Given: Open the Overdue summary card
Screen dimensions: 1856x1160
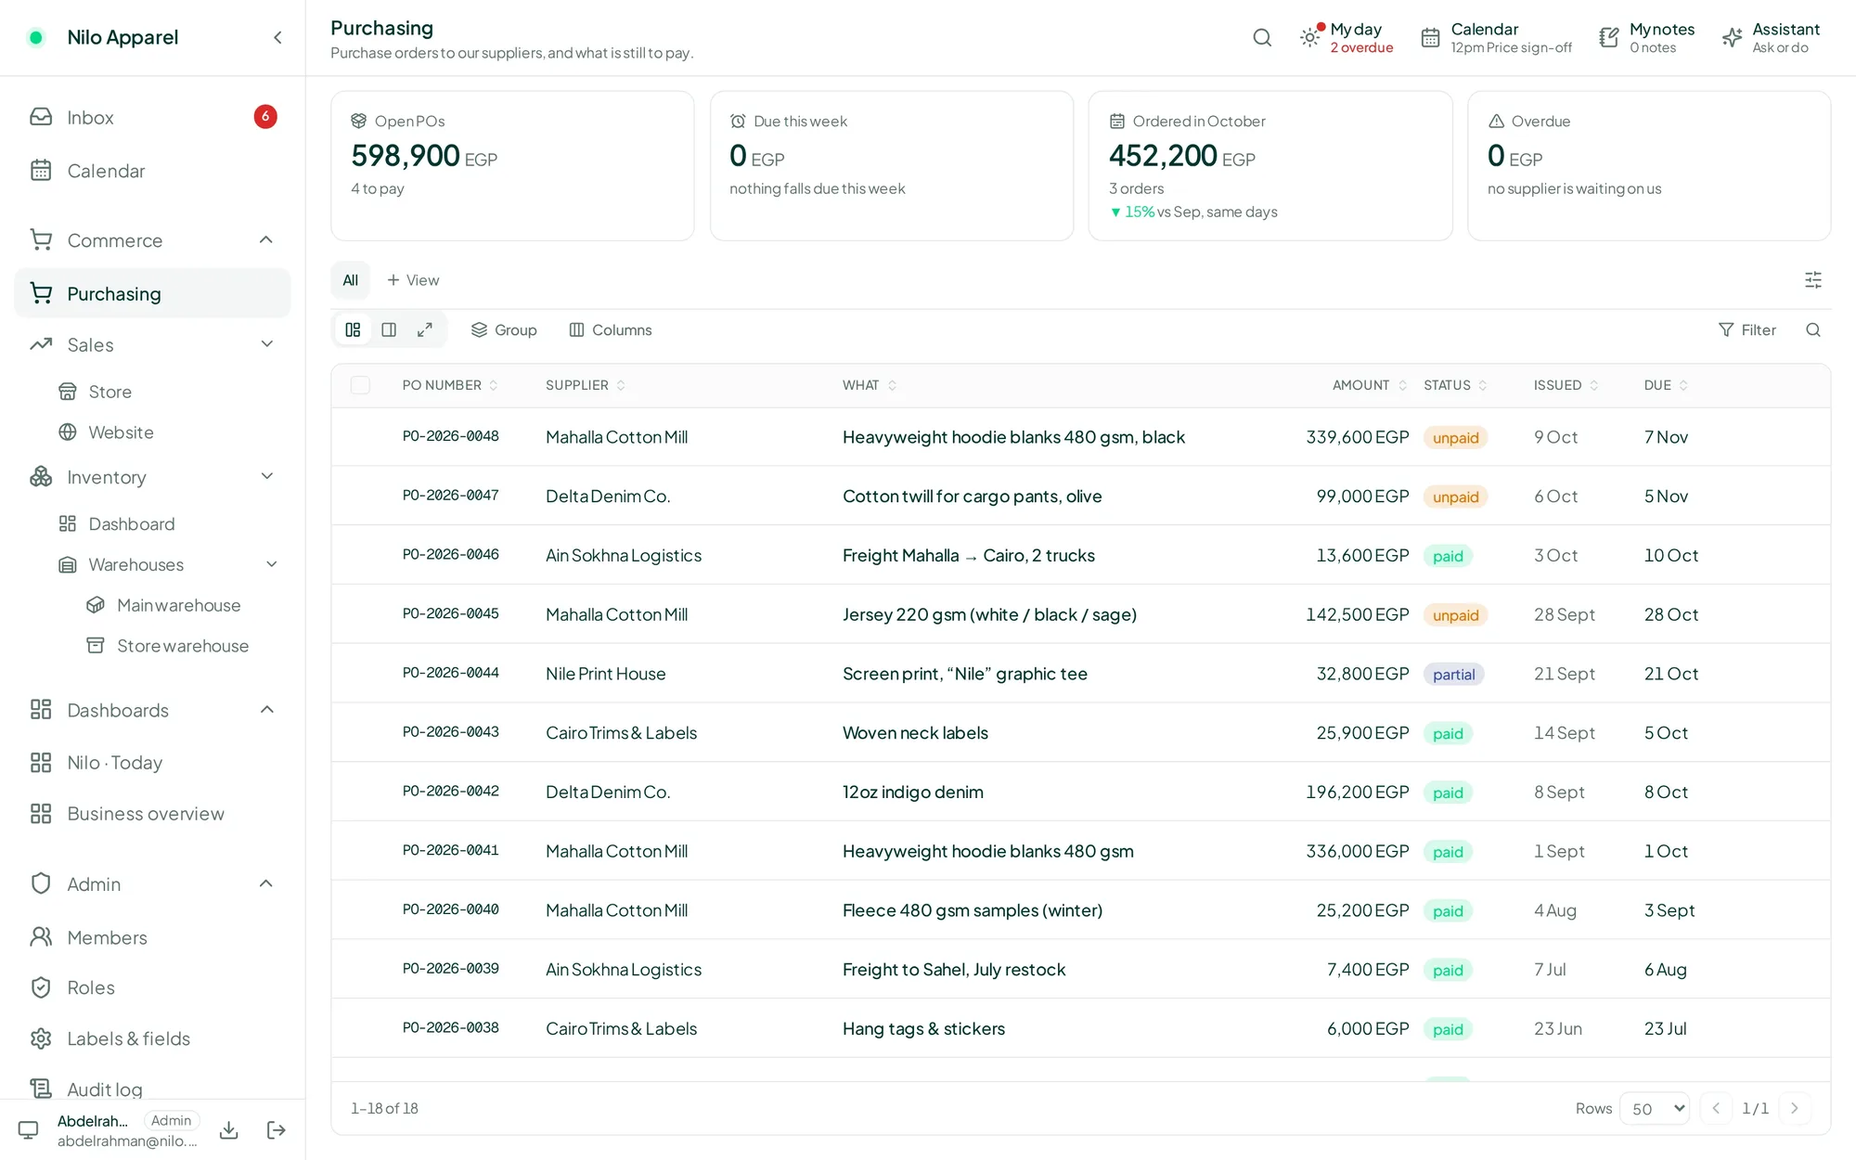Looking at the screenshot, I should (1649, 165).
